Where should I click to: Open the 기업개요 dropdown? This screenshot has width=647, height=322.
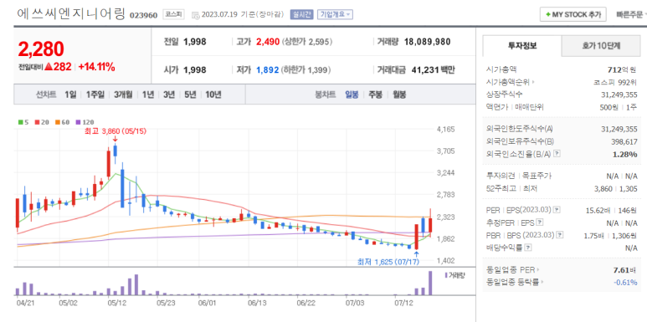pos(335,15)
